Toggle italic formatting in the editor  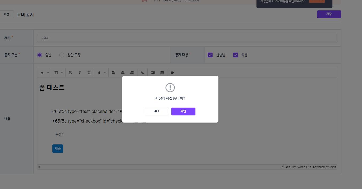pyautogui.click(x=79, y=73)
